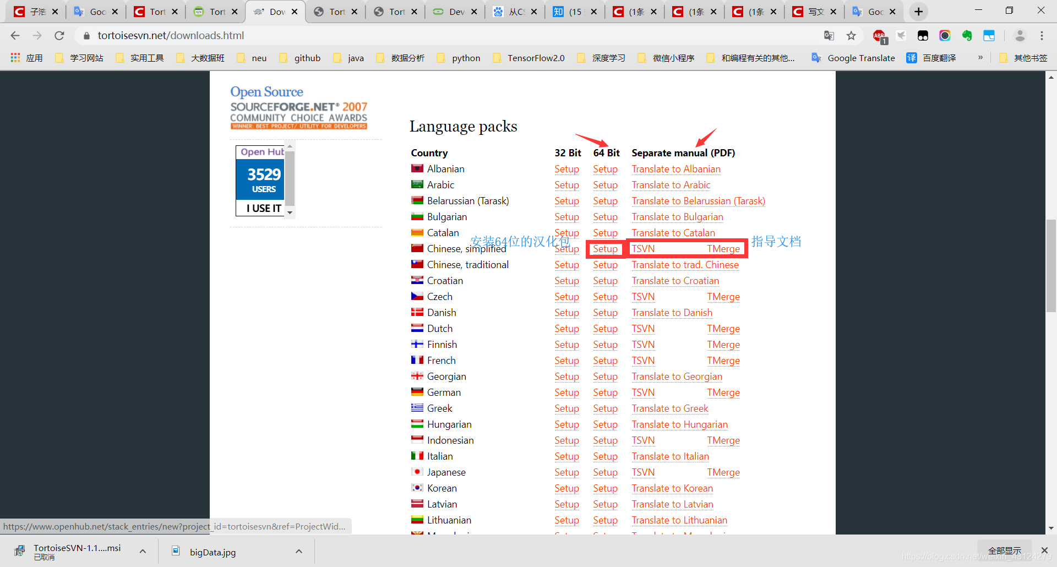Click the 全部显示 show all downloads button
Screen dimensions: 1057x567
(1004, 550)
